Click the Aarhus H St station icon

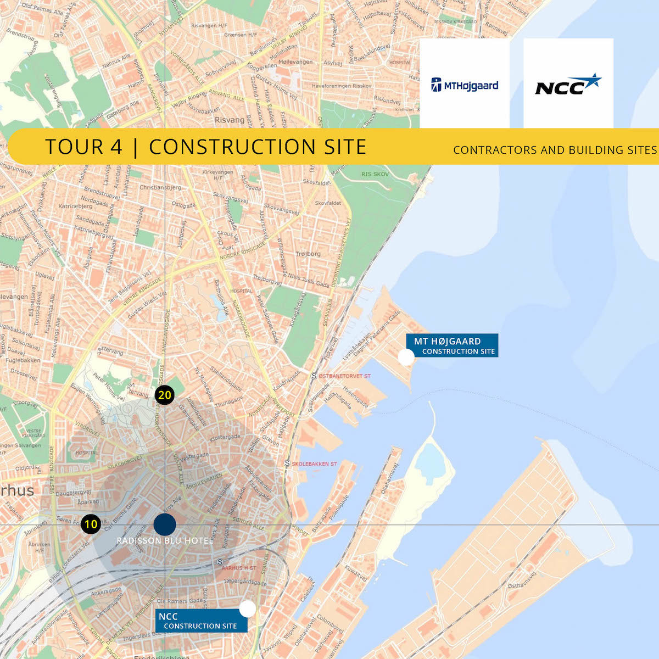click(x=220, y=562)
